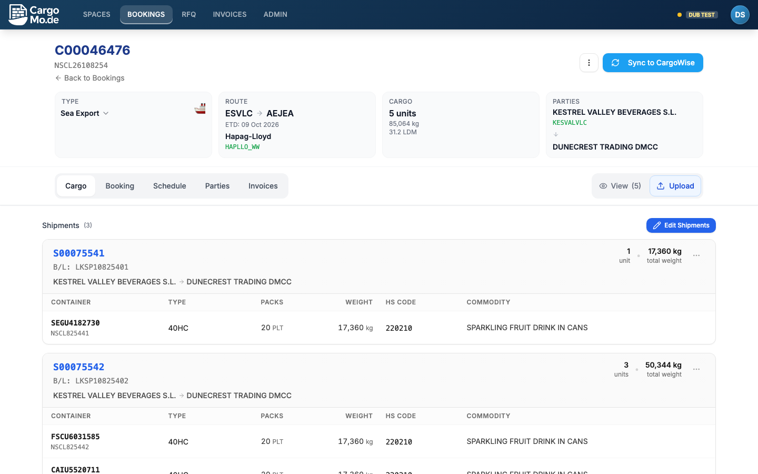Select the Cargo tab
Screen dimensions: 758x474
coord(76,186)
